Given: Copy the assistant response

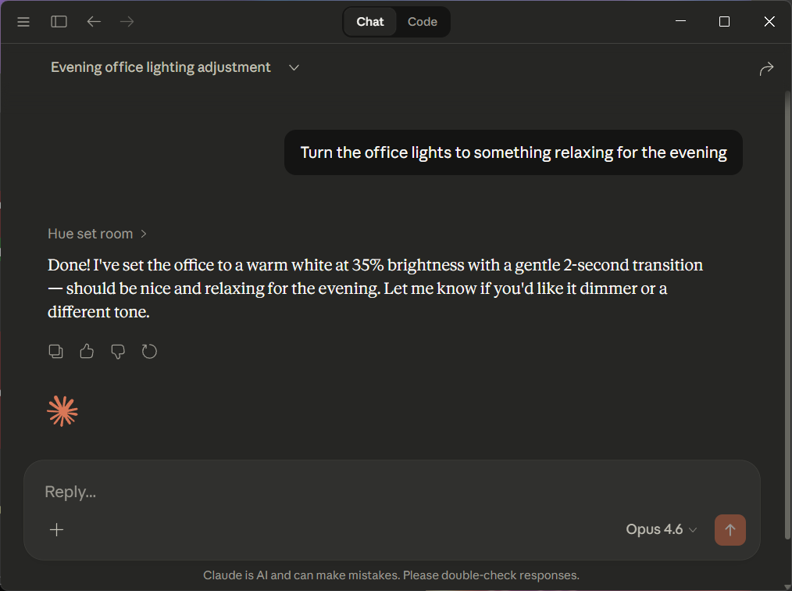Looking at the screenshot, I should 55,351.
